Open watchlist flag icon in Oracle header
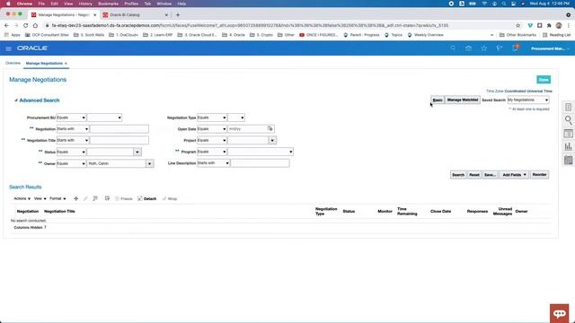The height and width of the screenshot is (323, 575). pos(500,48)
